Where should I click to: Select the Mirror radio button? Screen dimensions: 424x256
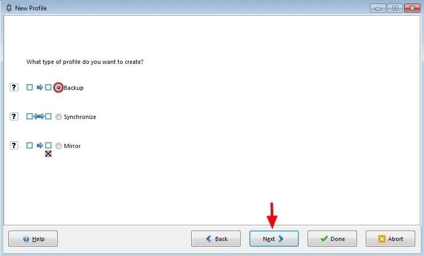pos(58,146)
